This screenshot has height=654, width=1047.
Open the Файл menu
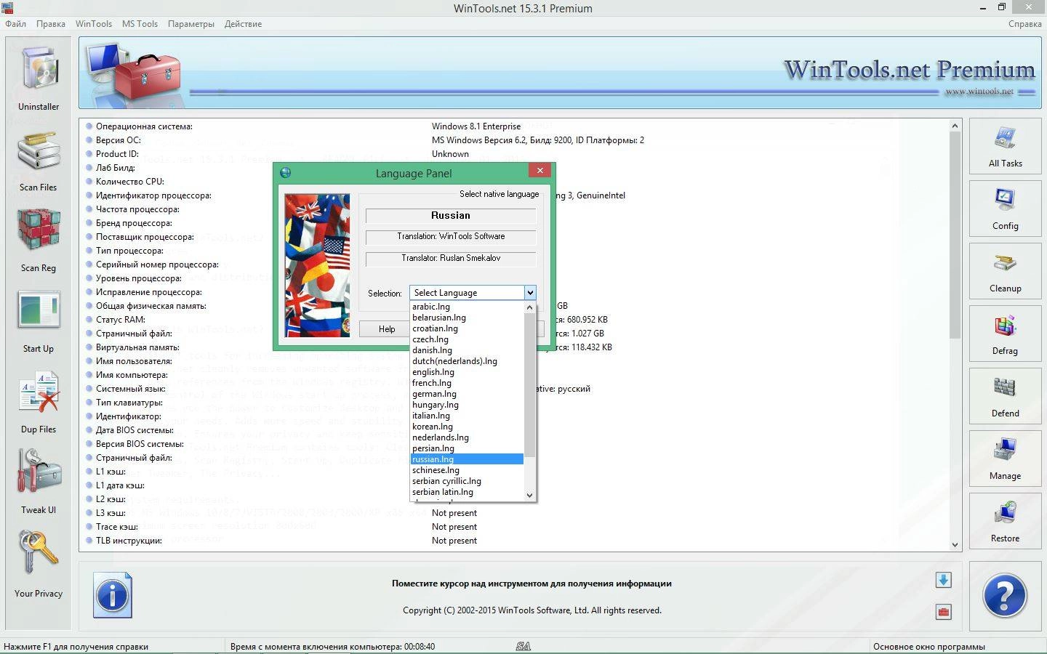pos(15,24)
